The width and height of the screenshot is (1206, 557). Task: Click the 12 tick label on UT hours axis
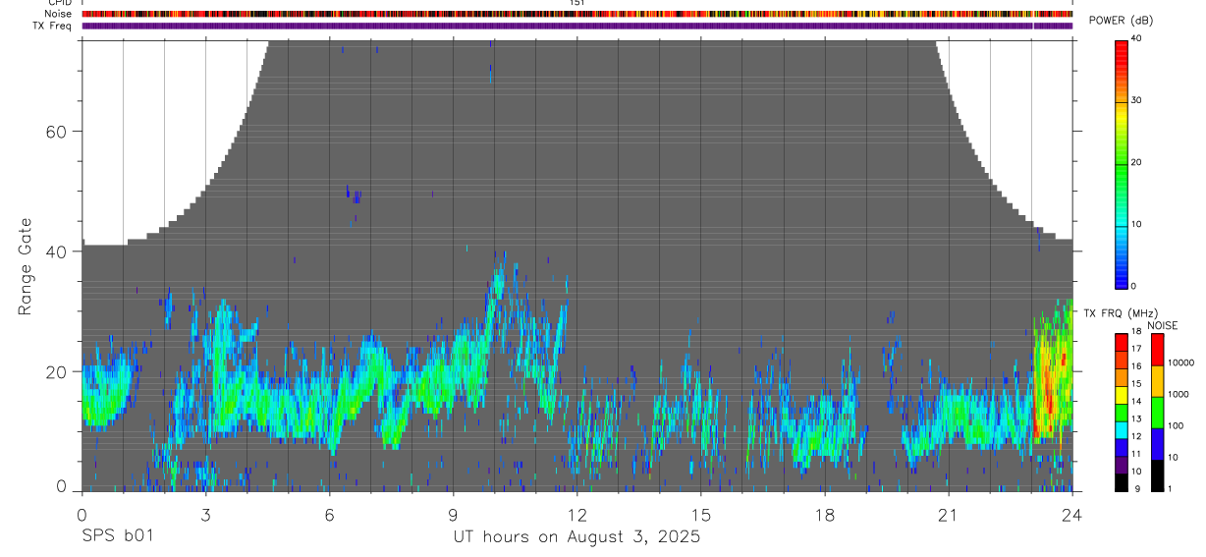[x=576, y=515]
